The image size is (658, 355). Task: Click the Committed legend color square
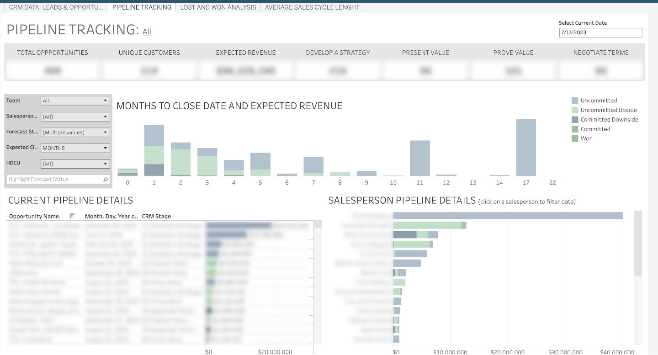tap(575, 129)
